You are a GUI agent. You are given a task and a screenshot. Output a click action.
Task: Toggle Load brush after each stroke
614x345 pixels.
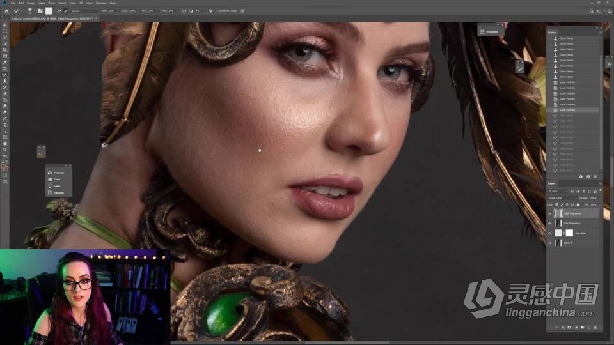point(59,11)
